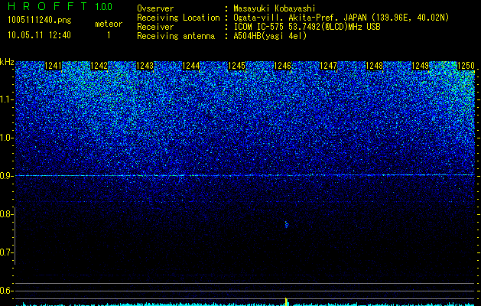The image size is (481, 306).
Task: Select the 1241 time marker label
Action: 53,66
